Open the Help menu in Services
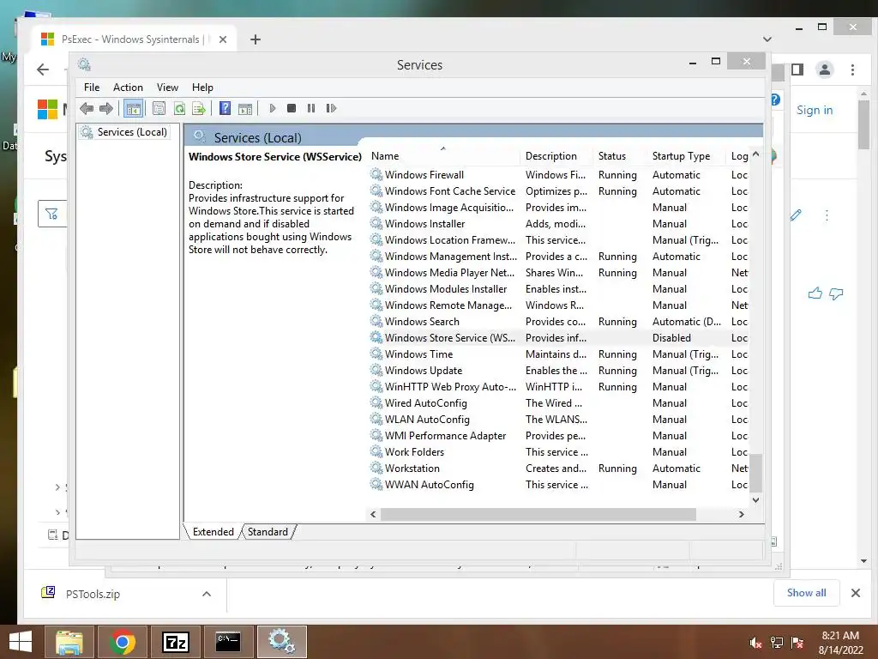 (202, 88)
